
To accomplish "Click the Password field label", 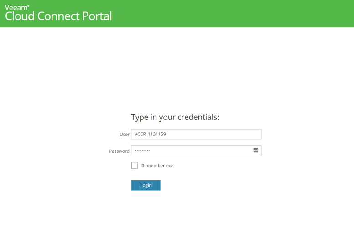I will click(119, 151).
